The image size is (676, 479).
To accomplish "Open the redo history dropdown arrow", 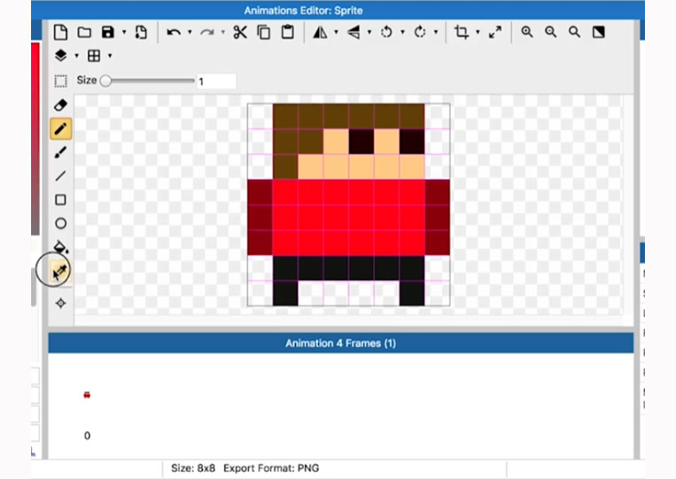I will point(223,32).
